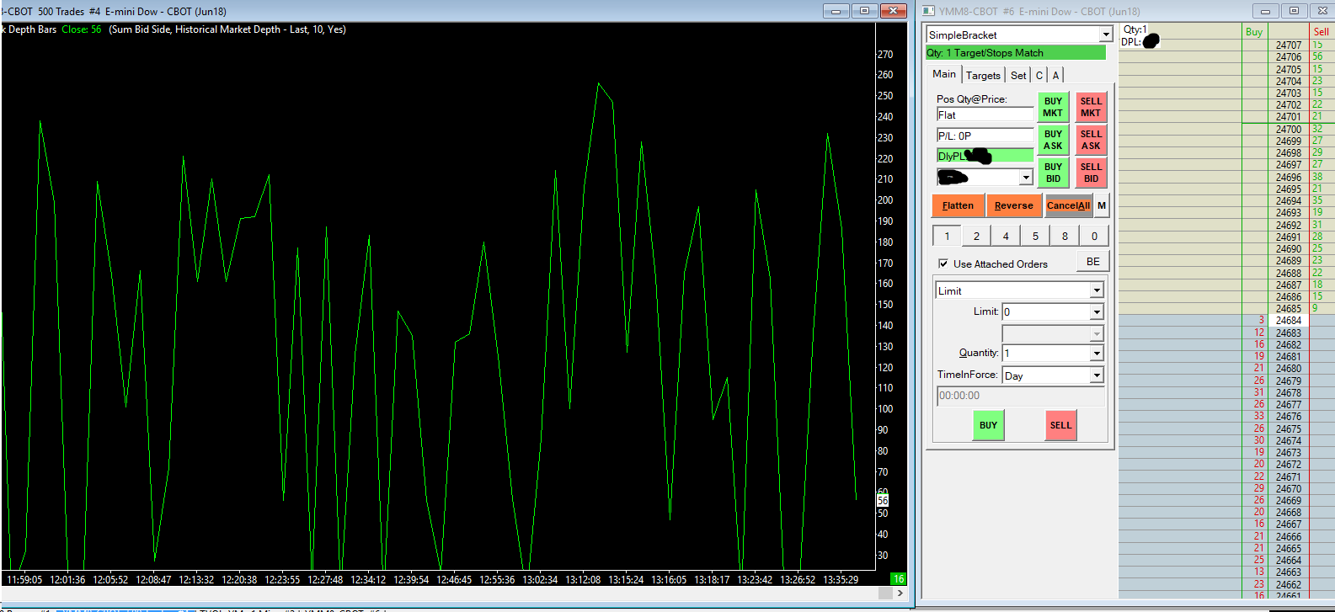
Task: Open the Set tab
Action: pyautogui.click(x=1018, y=75)
